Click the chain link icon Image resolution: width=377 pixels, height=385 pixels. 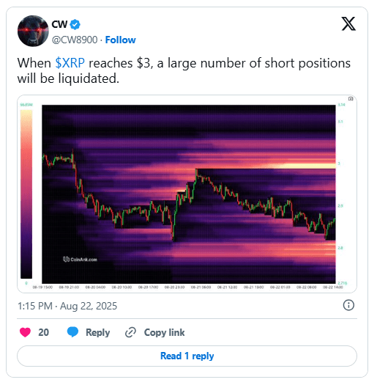click(x=130, y=332)
